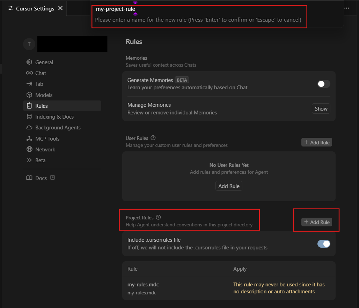Image resolution: width=359 pixels, height=308 pixels.
Task: Open the Chat settings section
Action: point(62,73)
